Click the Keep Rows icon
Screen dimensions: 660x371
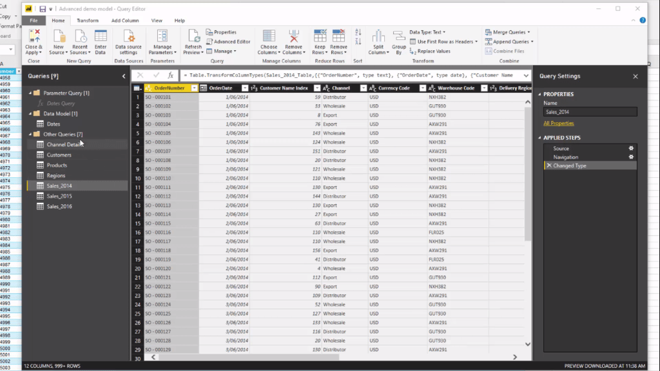click(320, 37)
